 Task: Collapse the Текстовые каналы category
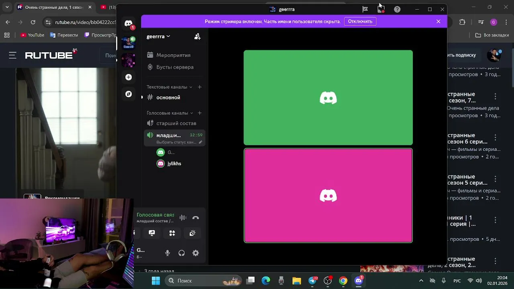169,87
